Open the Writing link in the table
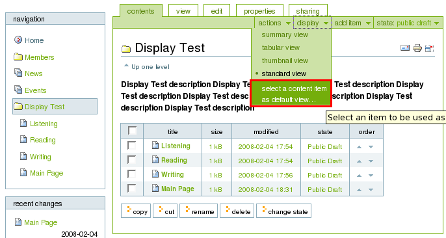 click(x=172, y=174)
